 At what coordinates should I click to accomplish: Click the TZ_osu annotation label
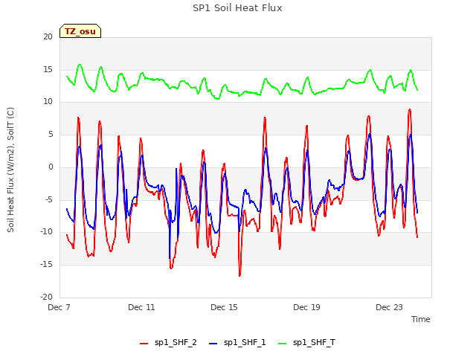click(x=80, y=31)
